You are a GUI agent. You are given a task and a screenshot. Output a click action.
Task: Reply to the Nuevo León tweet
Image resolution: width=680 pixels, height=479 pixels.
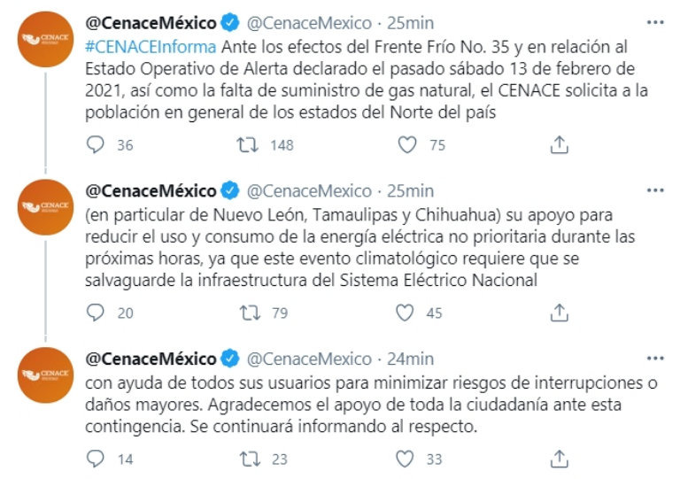(x=97, y=313)
